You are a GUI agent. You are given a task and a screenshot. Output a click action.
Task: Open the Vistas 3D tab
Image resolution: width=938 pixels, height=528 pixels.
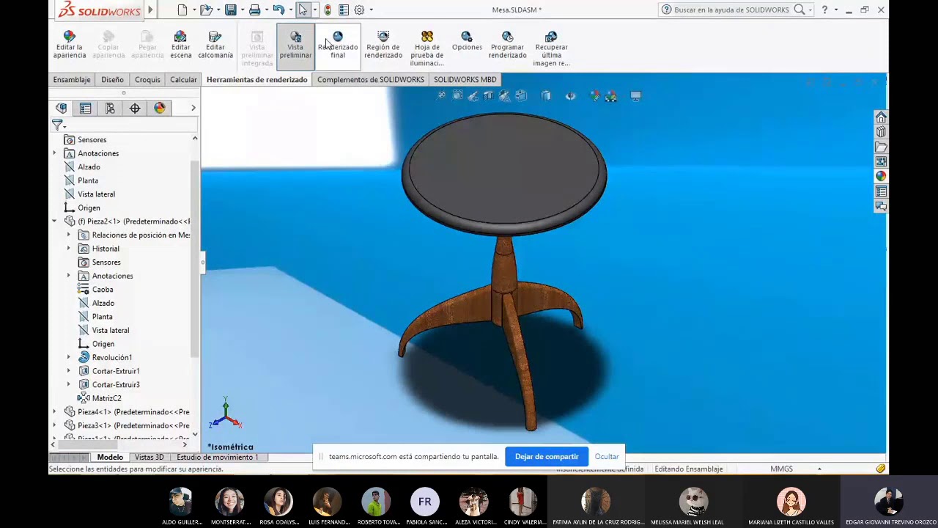tap(149, 457)
